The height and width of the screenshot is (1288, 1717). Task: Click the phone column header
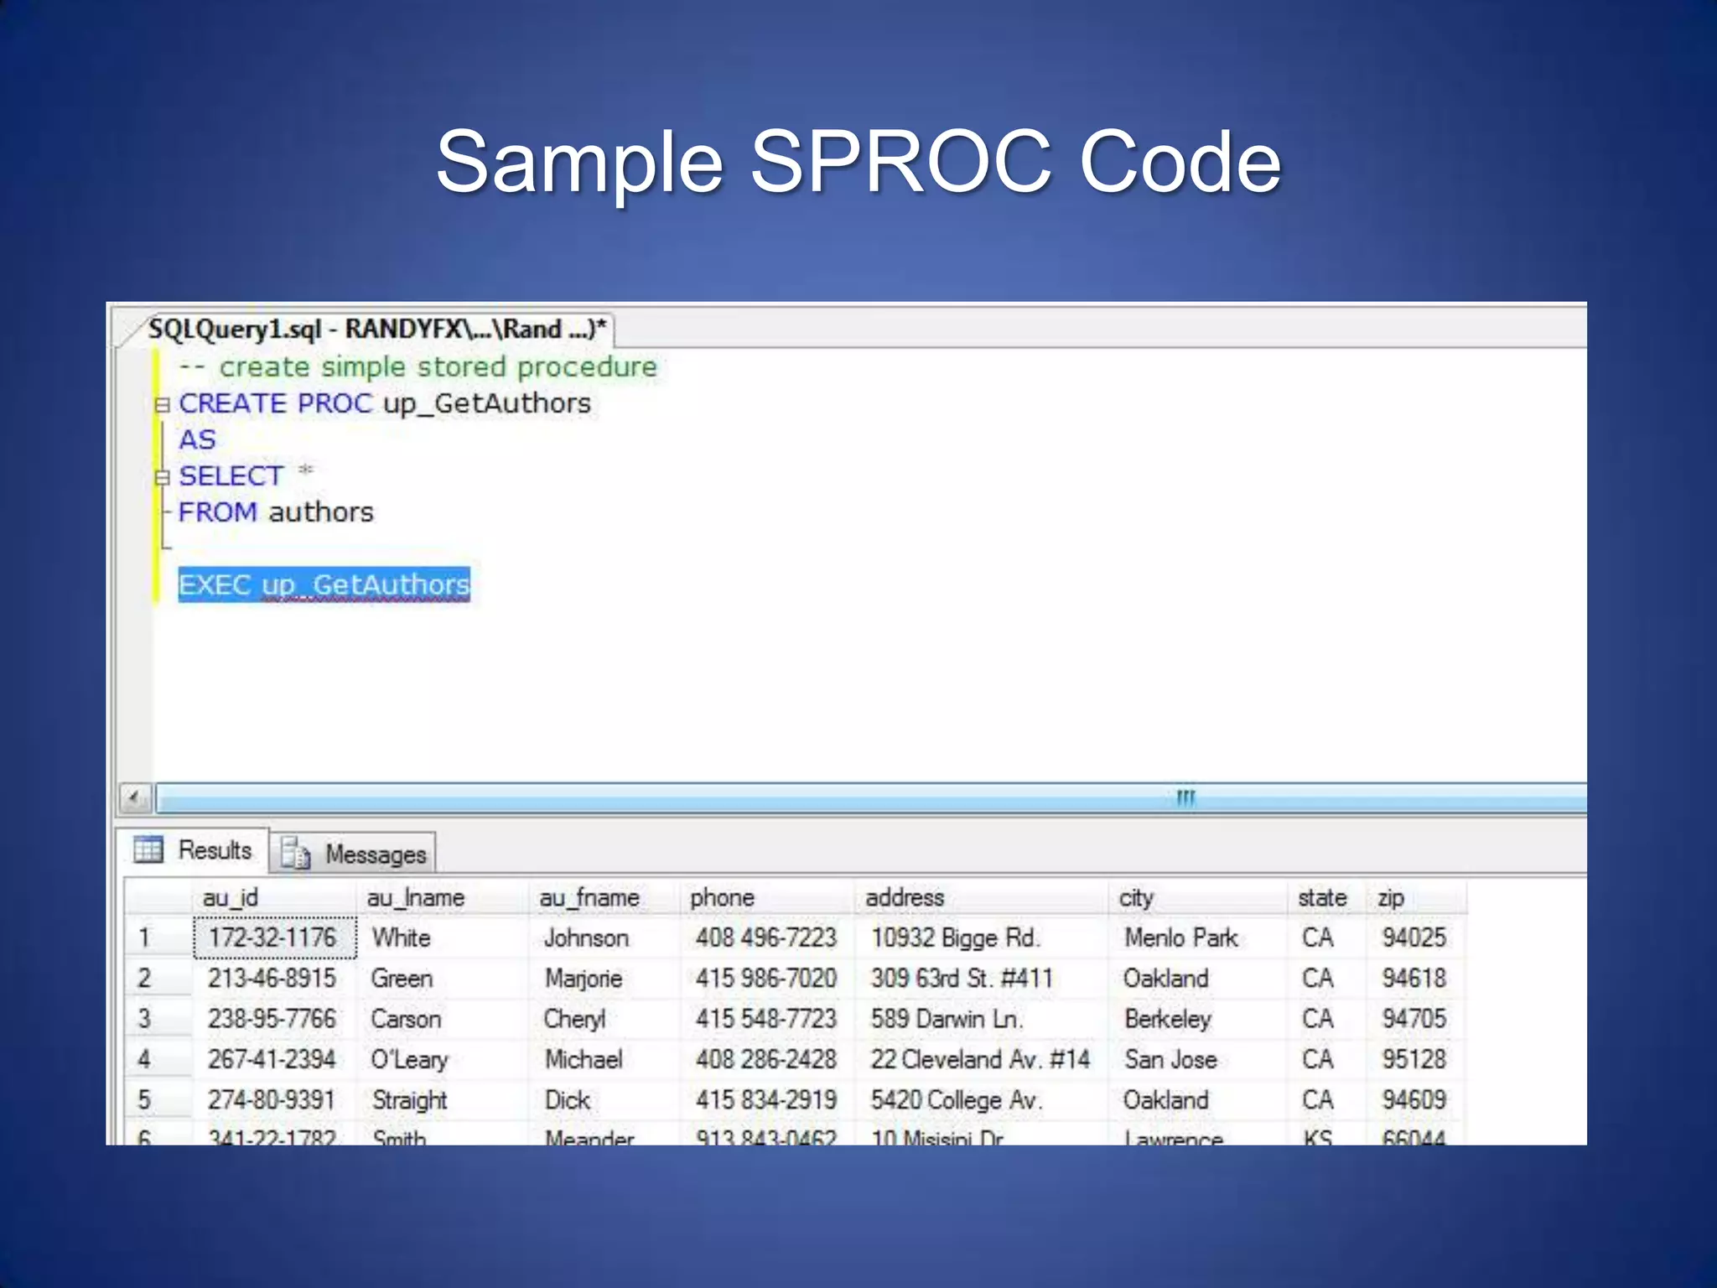pyautogui.click(x=768, y=898)
